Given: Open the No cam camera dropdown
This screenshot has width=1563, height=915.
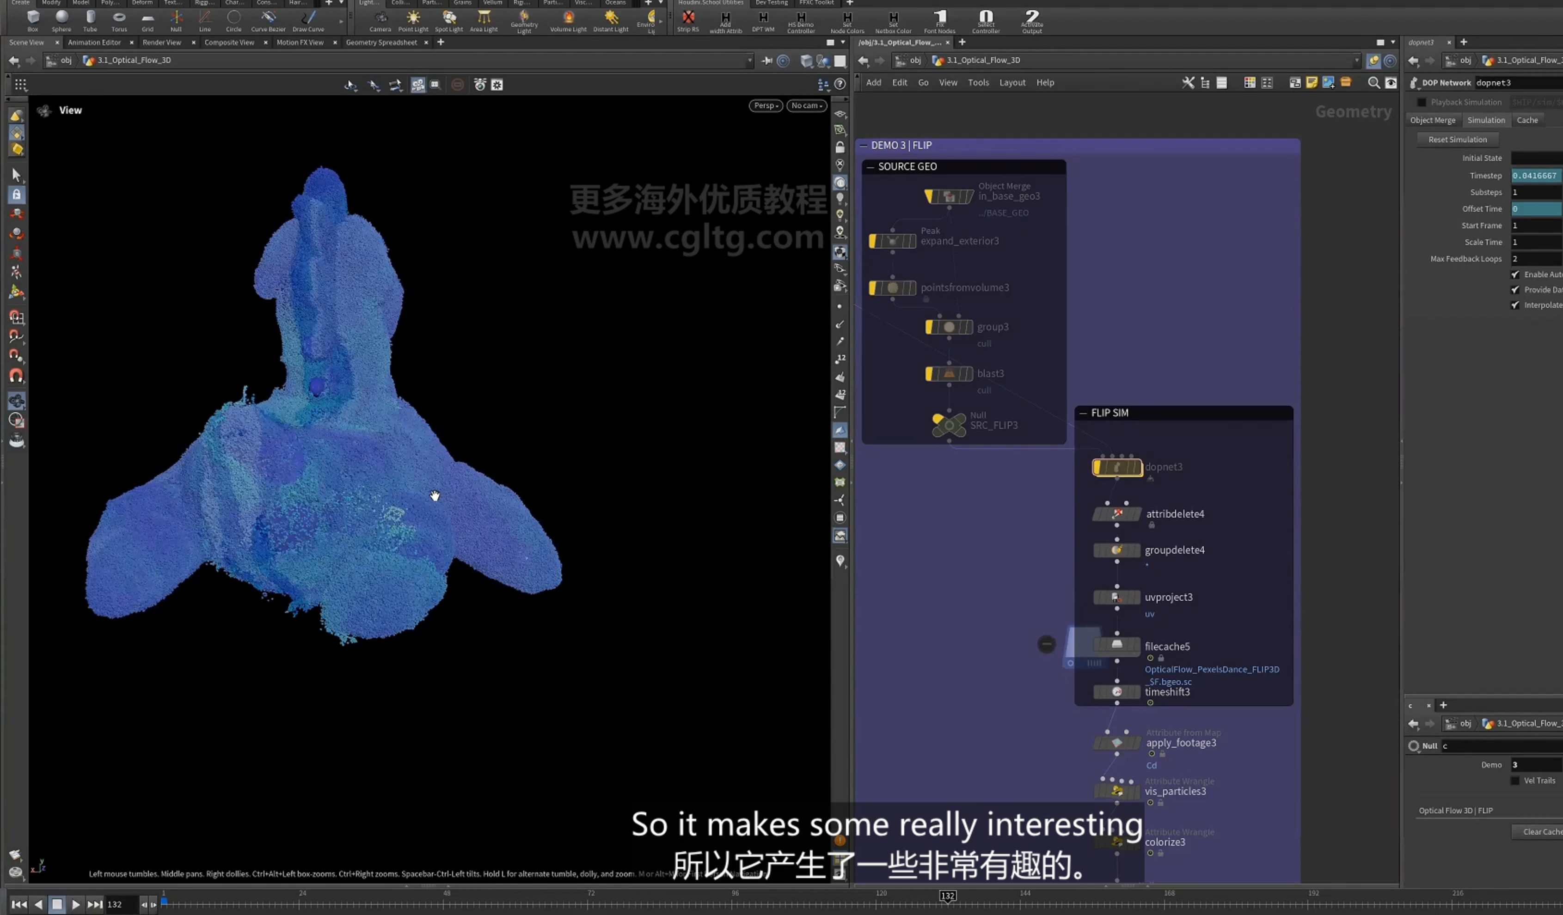Looking at the screenshot, I should 807,105.
